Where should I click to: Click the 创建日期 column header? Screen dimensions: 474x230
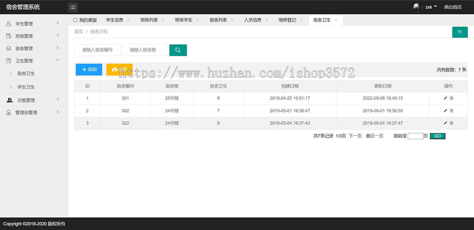[x=290, y=86]
